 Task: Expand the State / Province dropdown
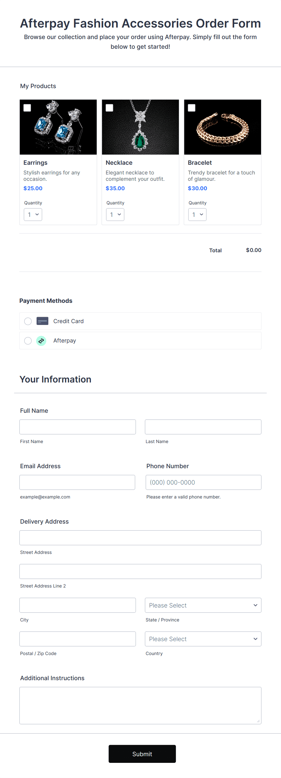tap(203, 605)
